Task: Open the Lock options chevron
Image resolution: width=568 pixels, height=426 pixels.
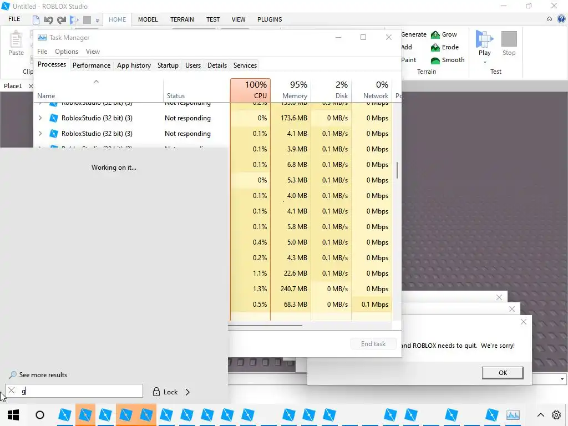Action: tap(187, 392)
